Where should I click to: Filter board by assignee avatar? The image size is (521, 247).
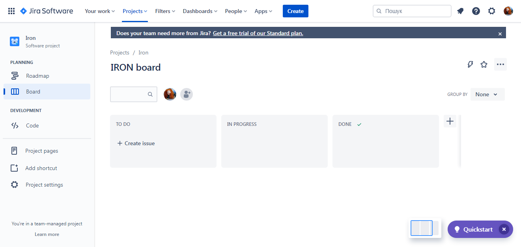pyautogui.click(x=170, y=94)
